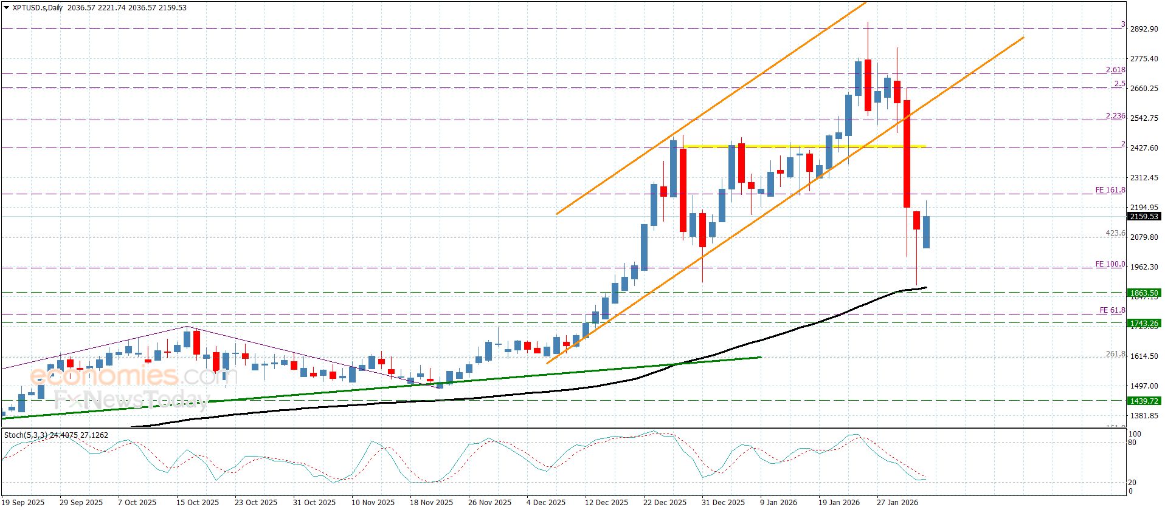Image resolution: width=1165 pixels, height=510 pixels.
Task: Select the current price label 2159.53
Action: pos(1144,217)
